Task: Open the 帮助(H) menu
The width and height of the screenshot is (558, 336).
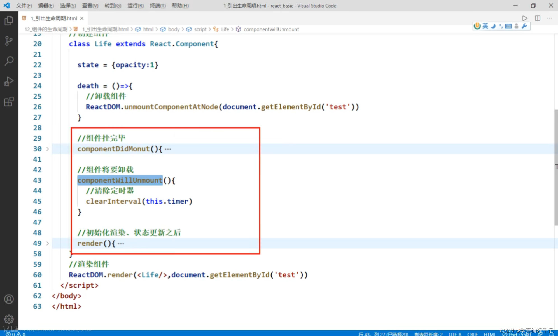Action: point(180,6)
